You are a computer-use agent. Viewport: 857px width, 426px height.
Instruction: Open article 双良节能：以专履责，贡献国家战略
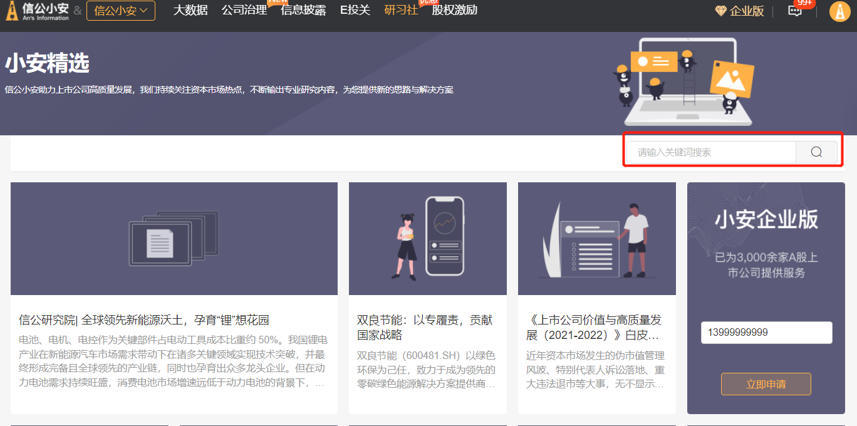(x=425, y=328)
